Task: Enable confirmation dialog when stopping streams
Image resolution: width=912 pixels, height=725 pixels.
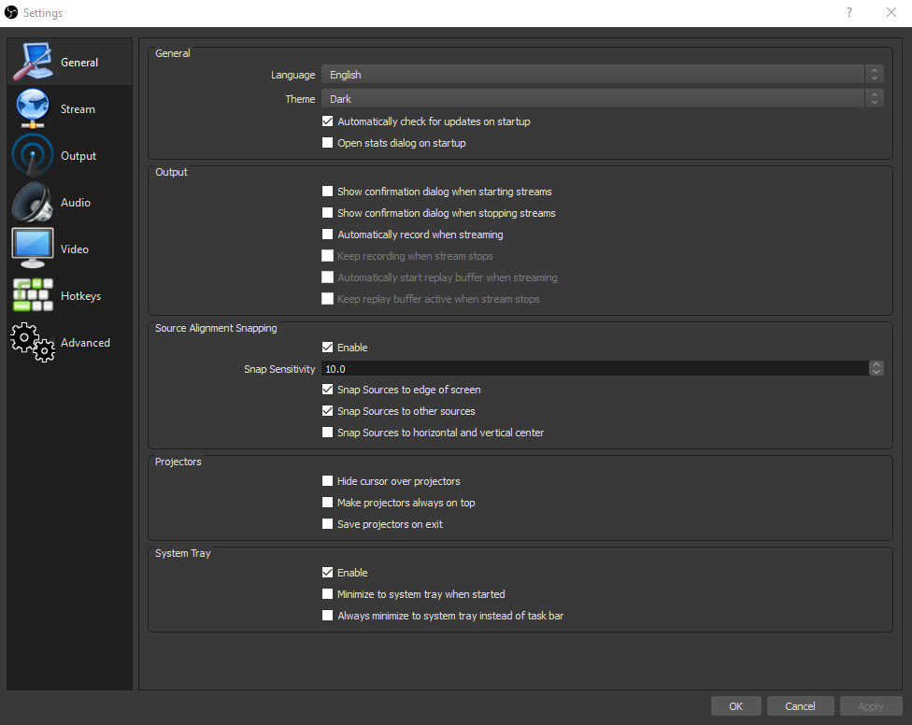Action: tap(327, 213)
